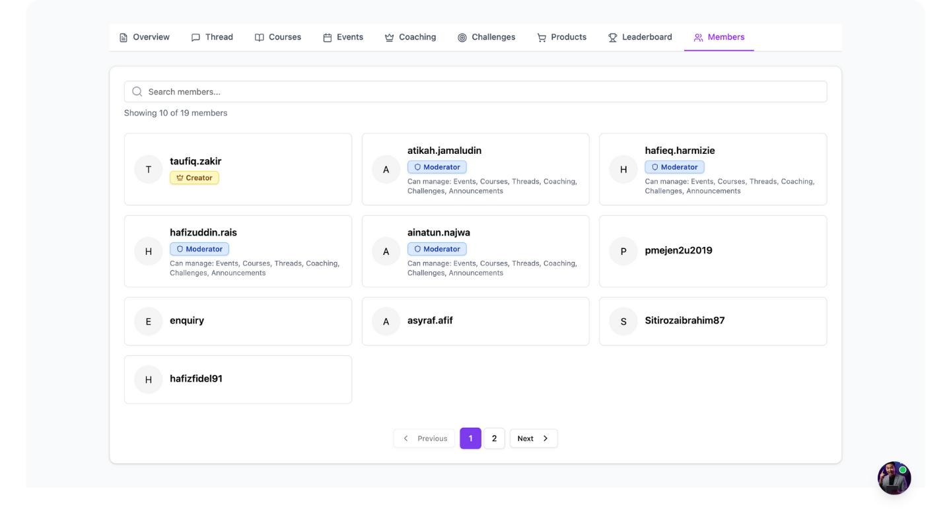
Task: Select the Sitirozaibrahim87 member card
Action: point(713,321)
